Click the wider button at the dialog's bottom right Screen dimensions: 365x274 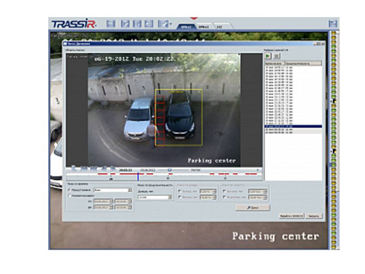[292, 216]
